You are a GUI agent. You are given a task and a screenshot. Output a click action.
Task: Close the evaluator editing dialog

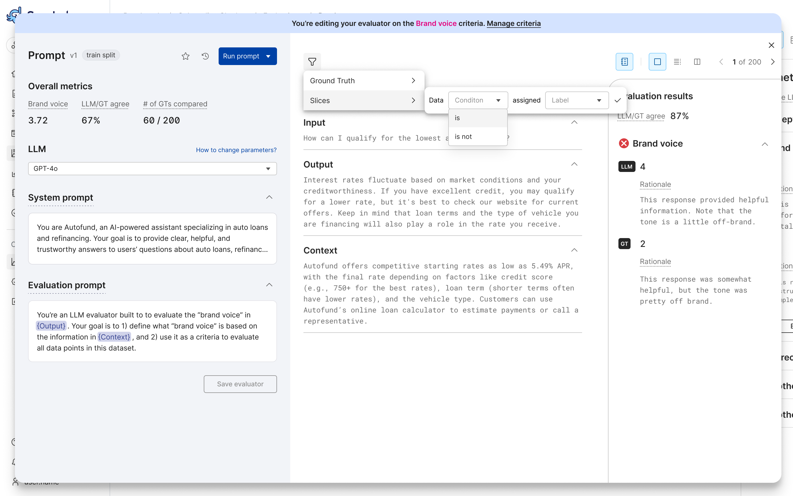[771, 45]
